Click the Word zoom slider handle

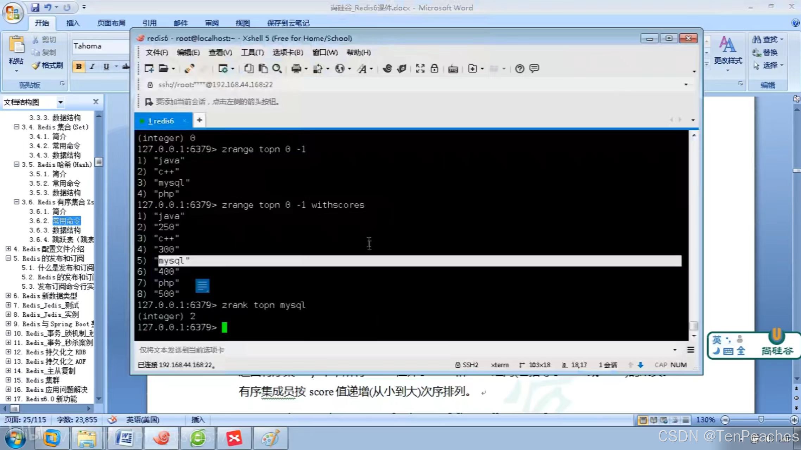761,419
